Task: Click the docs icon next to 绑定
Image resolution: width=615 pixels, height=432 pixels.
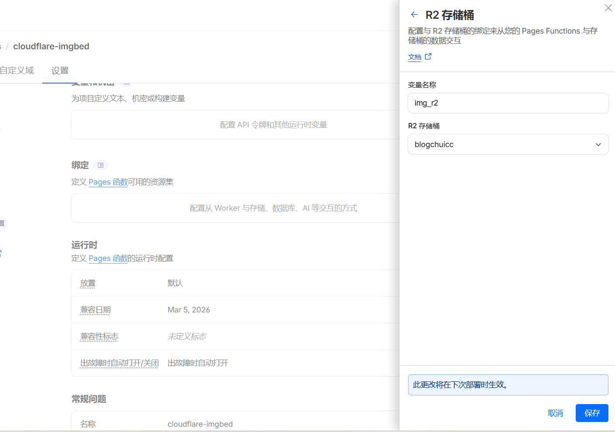Action: (101, 165)
